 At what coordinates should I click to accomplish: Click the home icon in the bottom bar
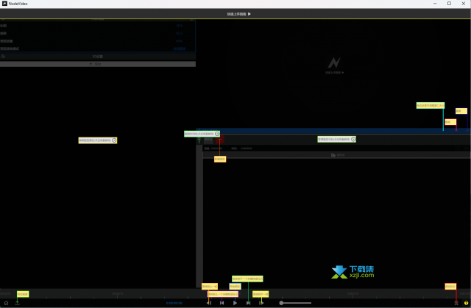6,303
